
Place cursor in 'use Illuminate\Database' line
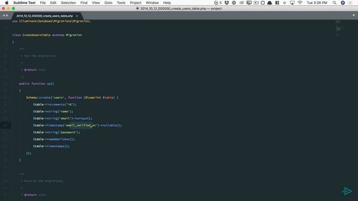[x=51, y=21]
